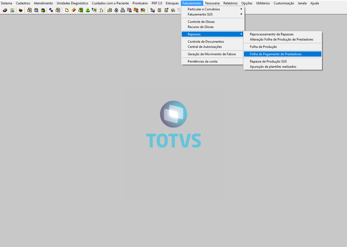The height and width of the screenshot is (247, 347).
Task: Click the grayed cascading windows toolbar icon
Action: pos(179,10)
